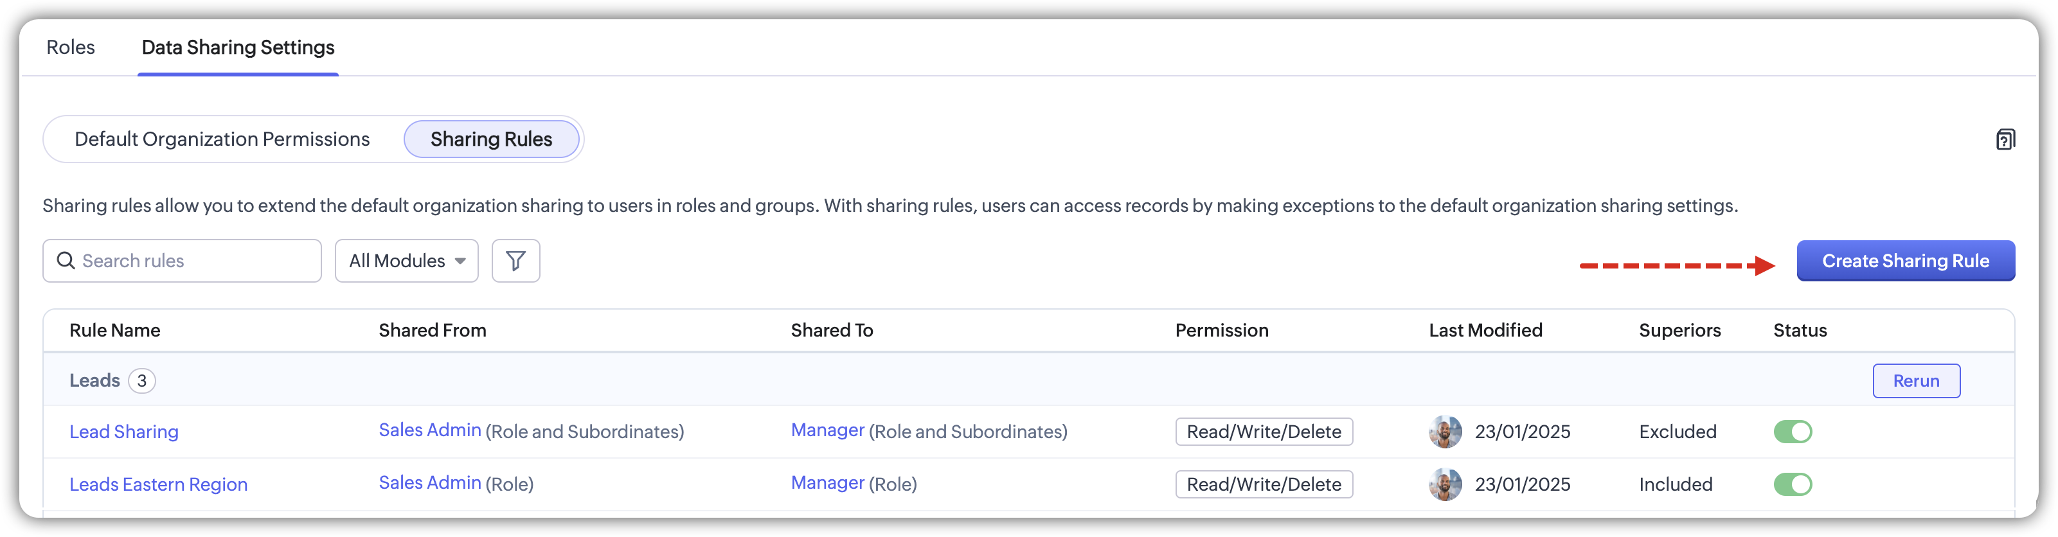Select the Sharing Rules segment

tap(491, 139)
